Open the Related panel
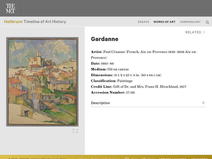The image size is (212, 159). pyautogui.click(x=193, y=32)
